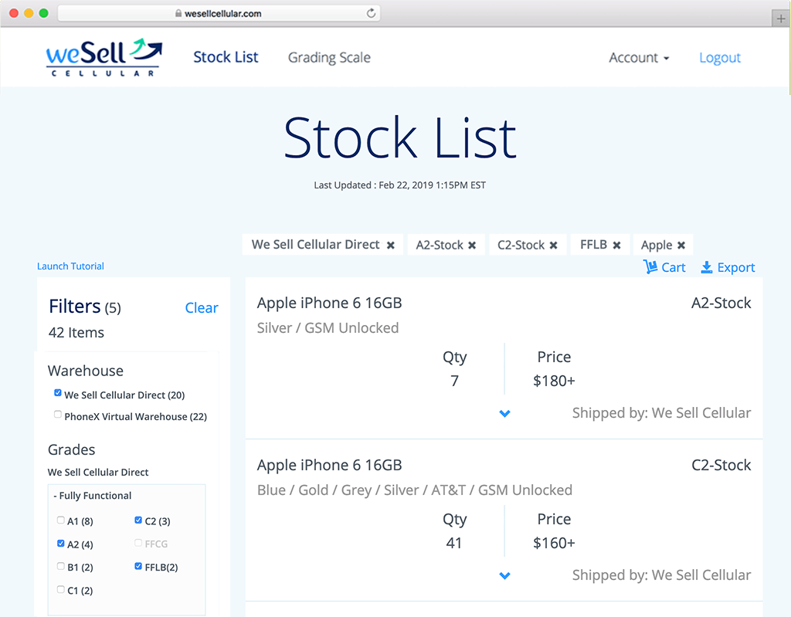This screenshot has height=617, width=791.
Task: Minimize the window with yellow button
Action: click(x=29, y=13)
